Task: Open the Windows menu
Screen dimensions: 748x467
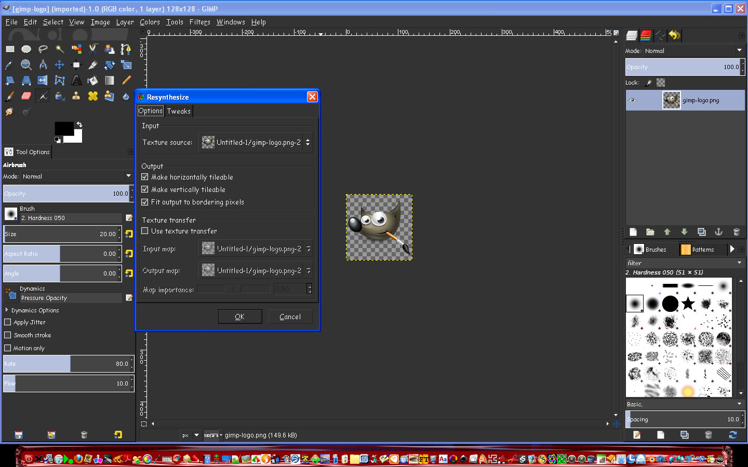Action: [x=231, y=22]
